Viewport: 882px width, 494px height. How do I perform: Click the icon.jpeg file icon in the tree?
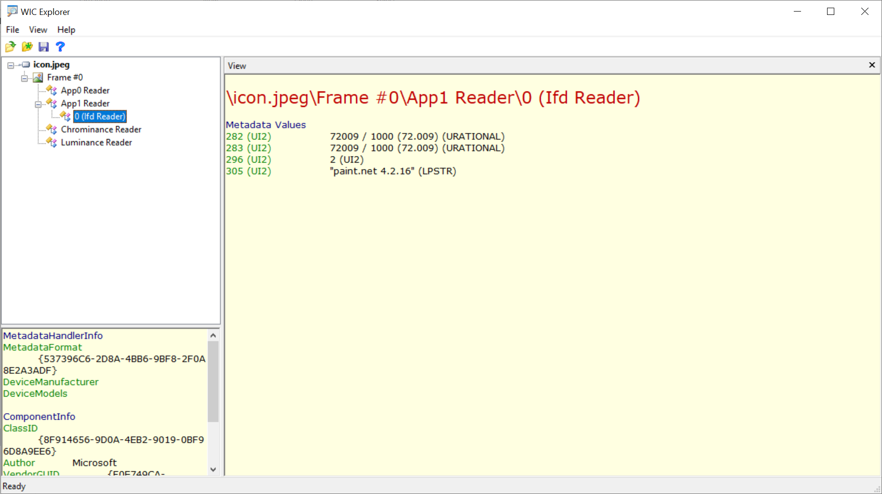(25, 64)
